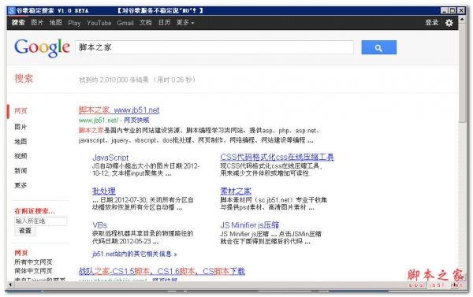Open the JS Minifier js压缩 sitelink
Viewport: 473px width, 297px height.
coord(249,225)
